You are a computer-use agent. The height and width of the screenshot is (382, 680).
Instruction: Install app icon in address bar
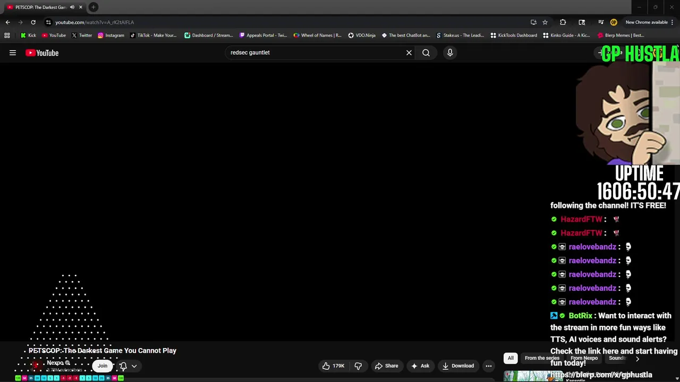(533, 22)
